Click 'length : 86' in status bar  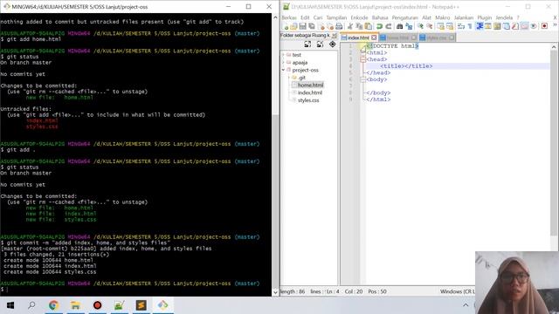pyautogui.click(x=293, y=291)
